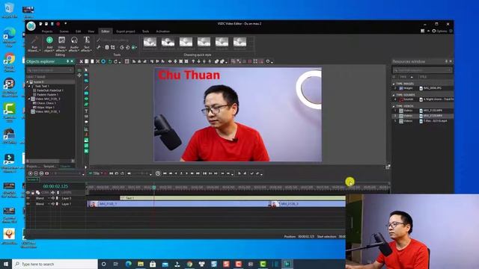Select the rectangle shape tool
479x269 pixels.
pyautogui.click(x=86, y=93)
